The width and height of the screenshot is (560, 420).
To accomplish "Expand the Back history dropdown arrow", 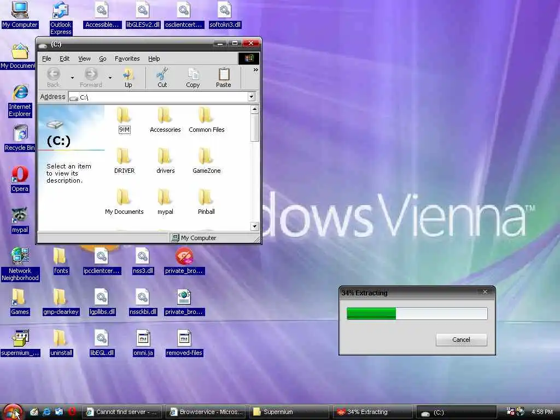I will (72, 78).
